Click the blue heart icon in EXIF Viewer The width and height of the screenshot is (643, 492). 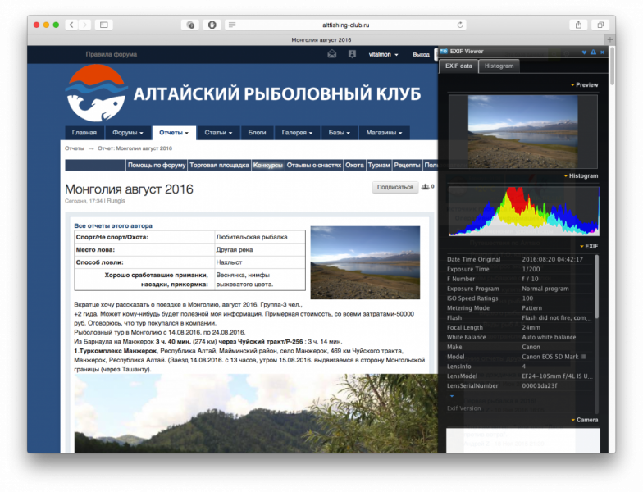point(584,52)
